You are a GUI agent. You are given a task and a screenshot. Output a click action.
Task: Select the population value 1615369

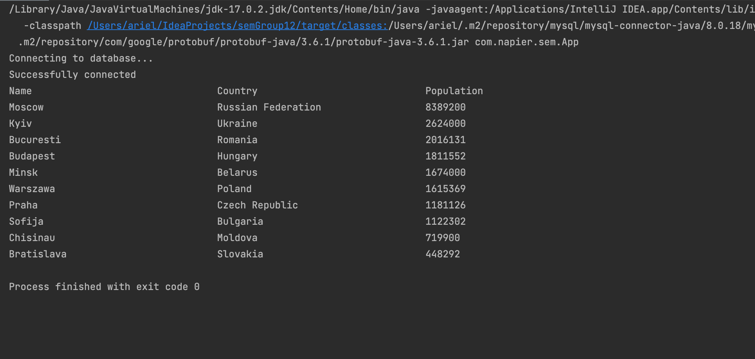click(x=445, y=189)
